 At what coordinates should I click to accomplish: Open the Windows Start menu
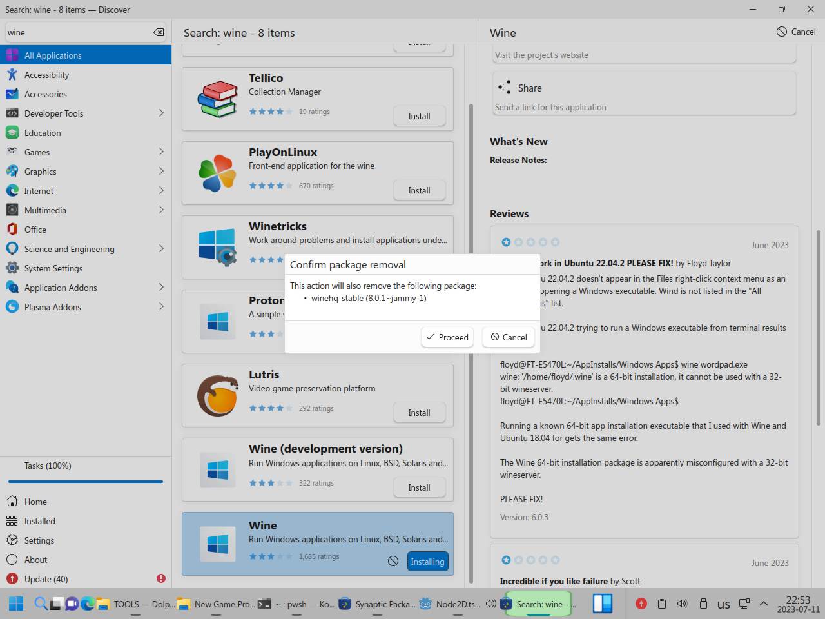(x=16, y=604)
